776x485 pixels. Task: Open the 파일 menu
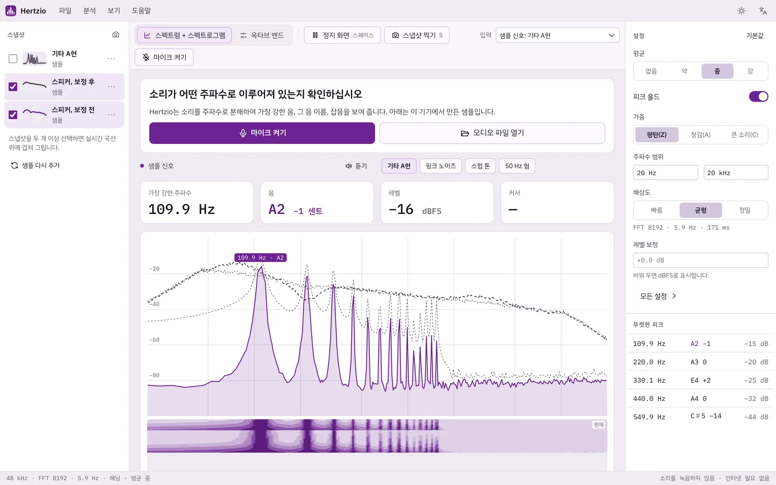[65, 11]
